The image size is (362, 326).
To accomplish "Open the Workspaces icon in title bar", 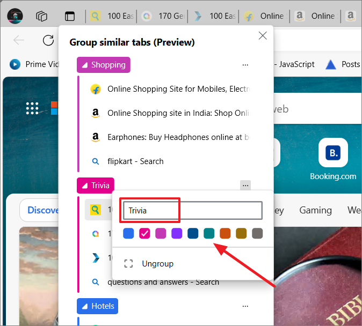I will pyautogui.click(x=41, y=16).
